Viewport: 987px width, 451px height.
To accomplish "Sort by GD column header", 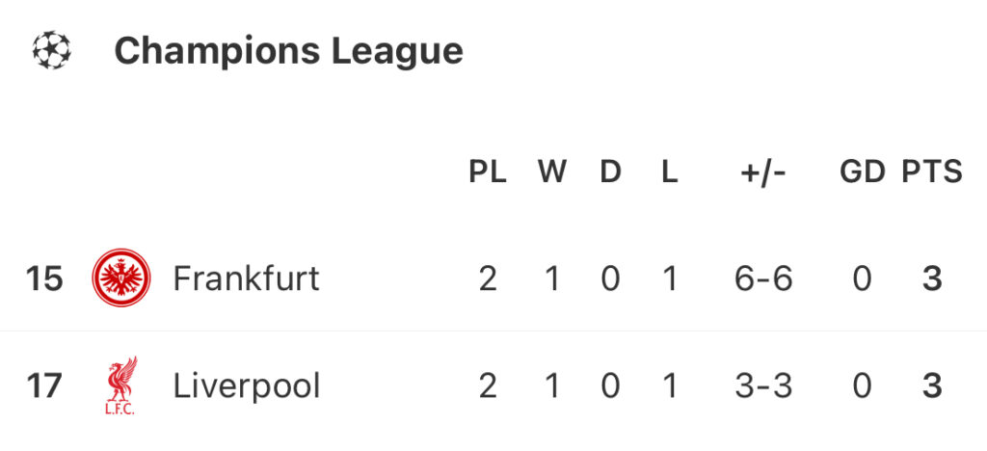I will 862,172.
